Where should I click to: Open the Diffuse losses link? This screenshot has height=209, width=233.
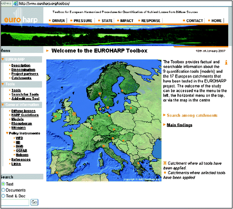[x=23, y=111]
